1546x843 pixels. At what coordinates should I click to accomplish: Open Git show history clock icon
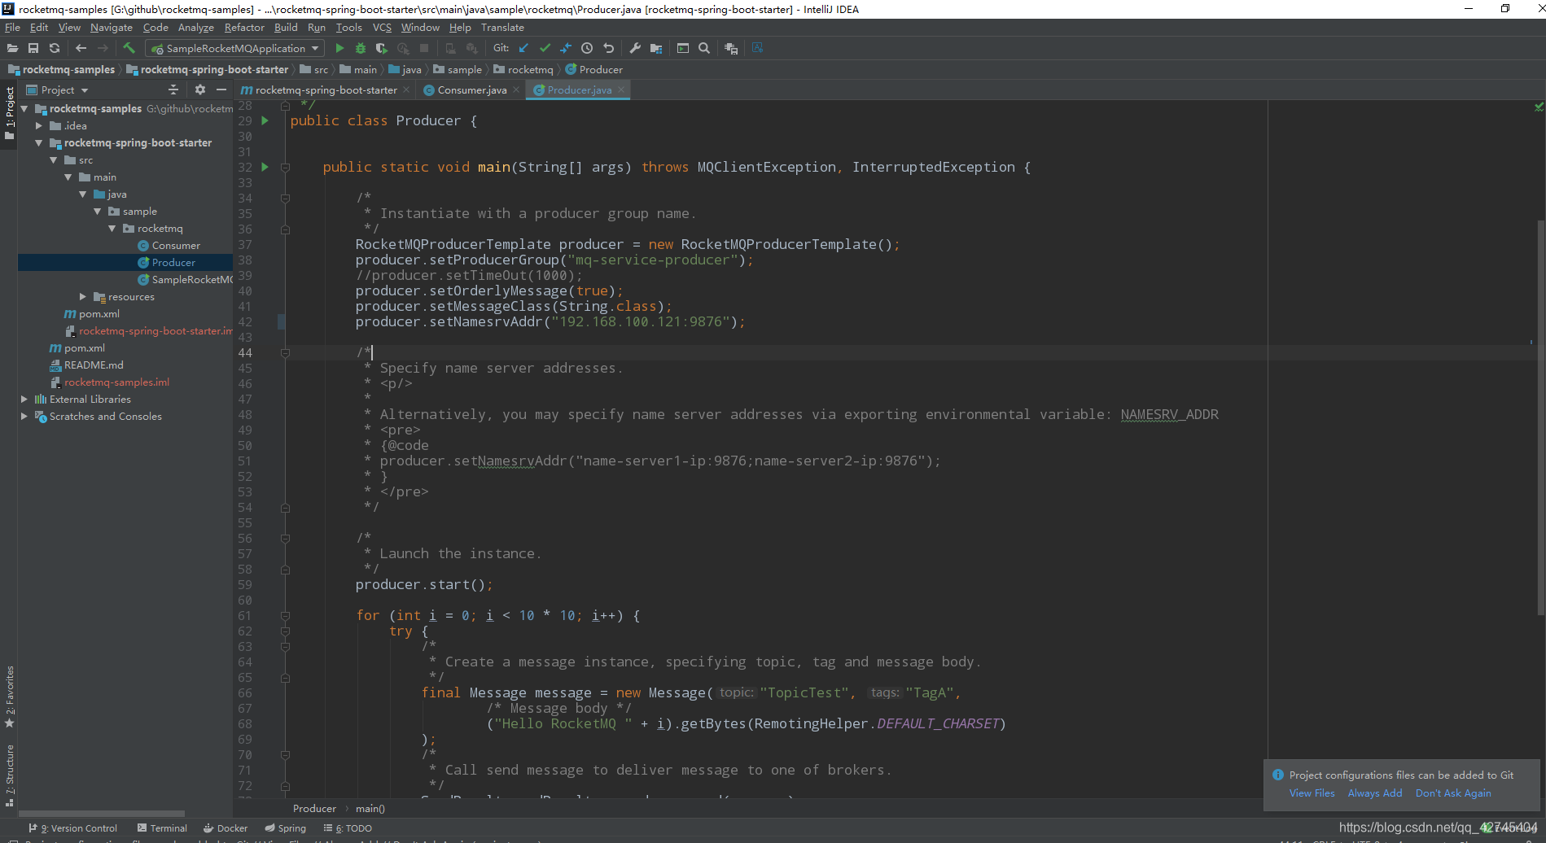point(587,48)
